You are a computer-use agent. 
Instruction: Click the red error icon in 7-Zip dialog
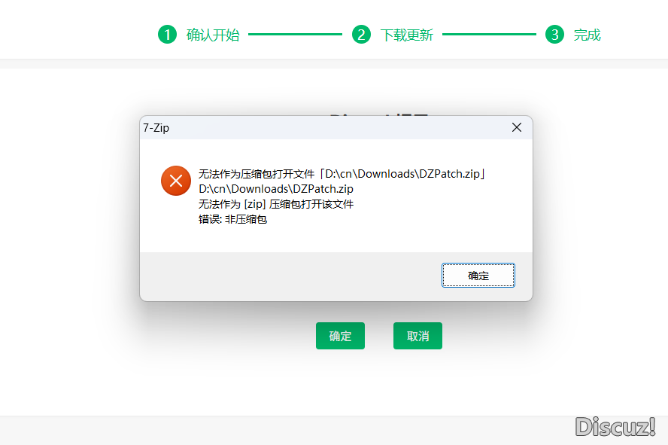coord(175,181)
